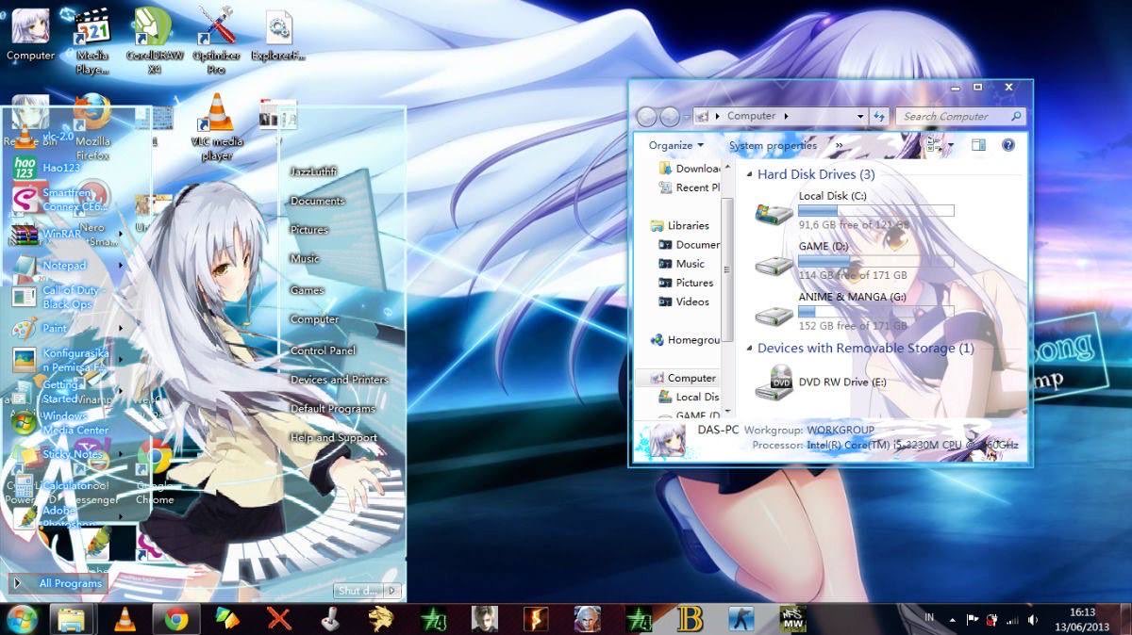Viewport: 1132px width, 635px height.
Task: Open GAME (D:) drive
Action: tap(854, 260)
